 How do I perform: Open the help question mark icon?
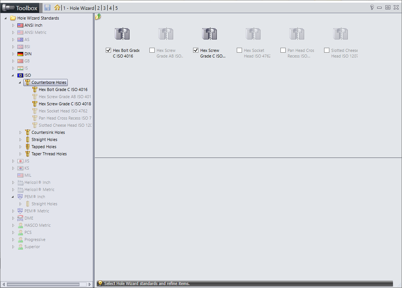point(372,8)
